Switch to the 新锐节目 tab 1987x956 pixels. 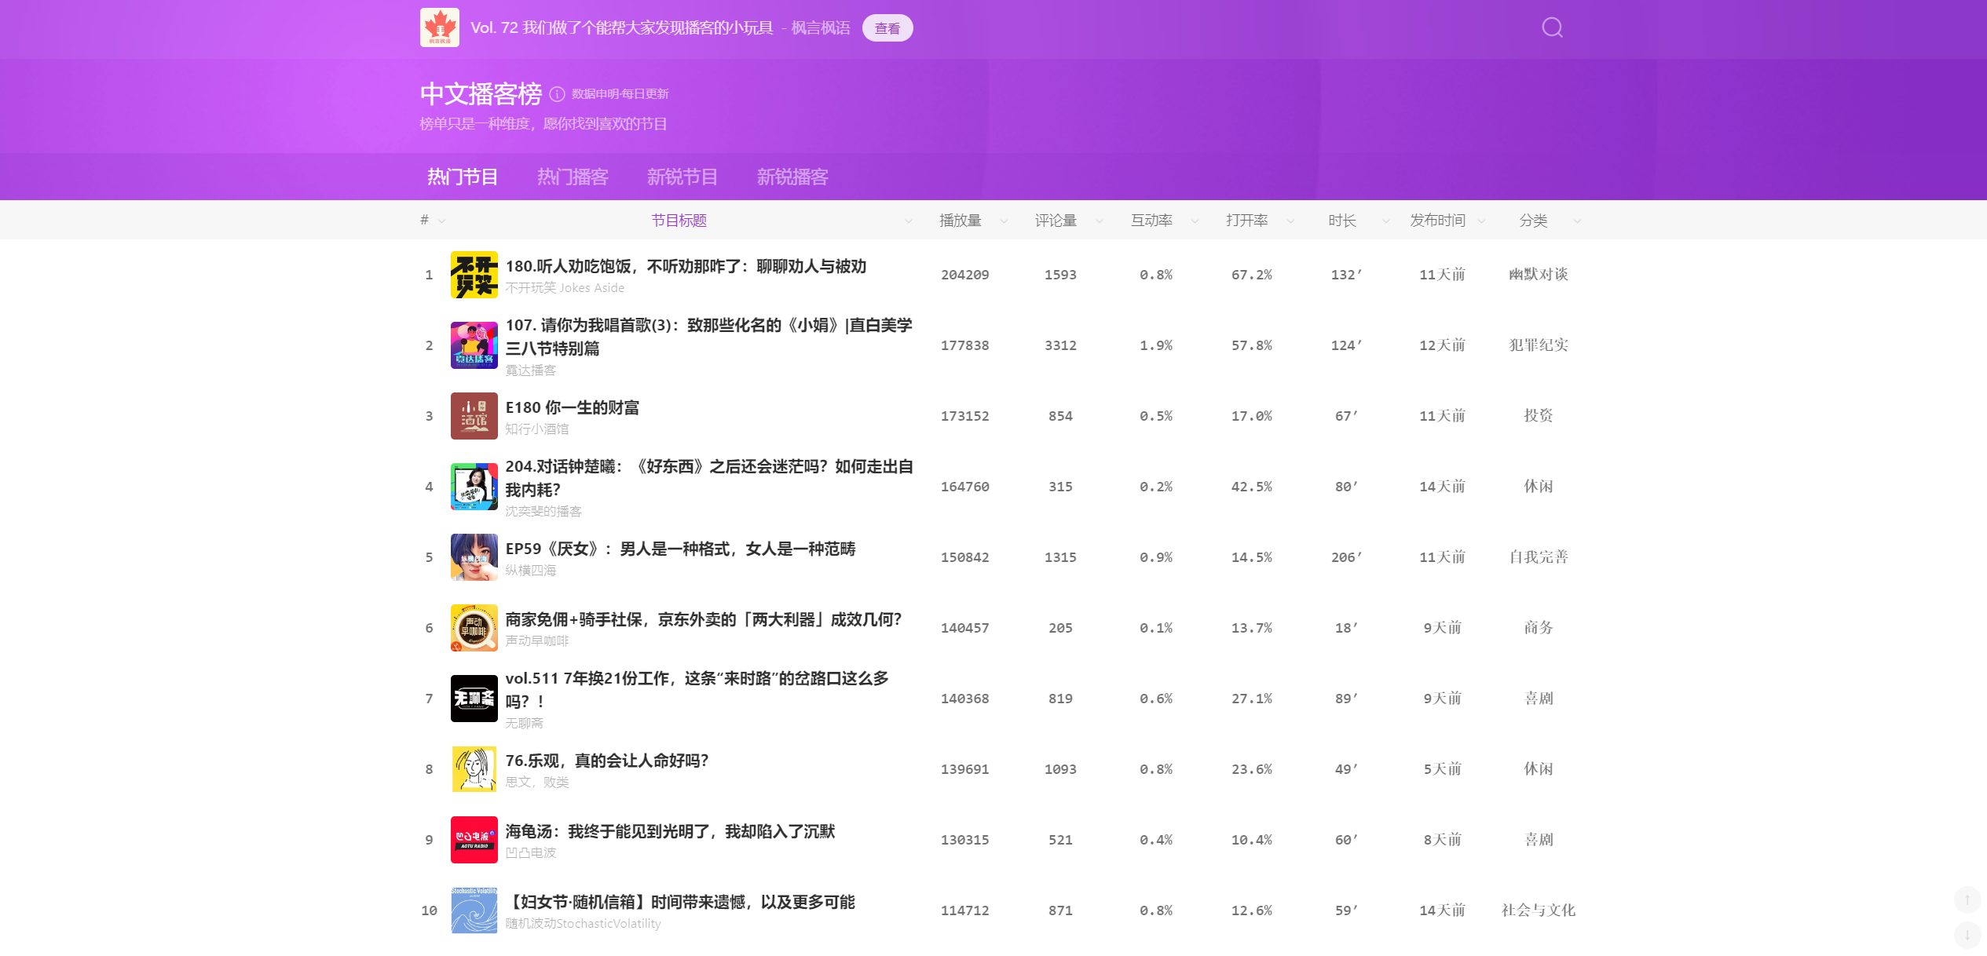click(682, 177)
